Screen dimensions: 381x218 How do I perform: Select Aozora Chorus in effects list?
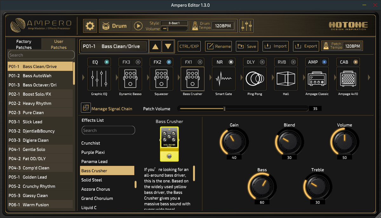(x=107, y=189)
